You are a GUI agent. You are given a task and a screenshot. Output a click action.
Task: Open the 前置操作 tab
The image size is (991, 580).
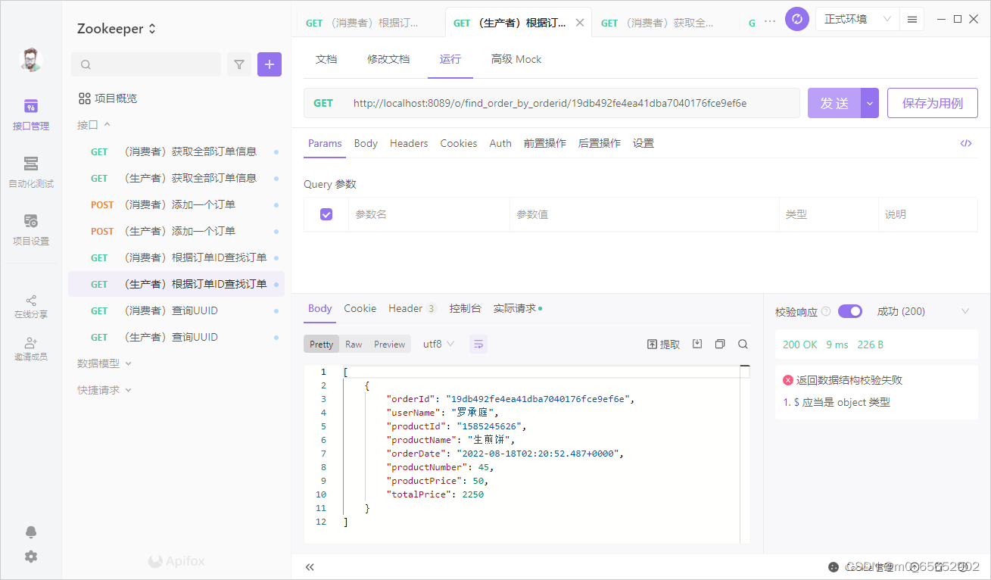click(x=545, y=143)
